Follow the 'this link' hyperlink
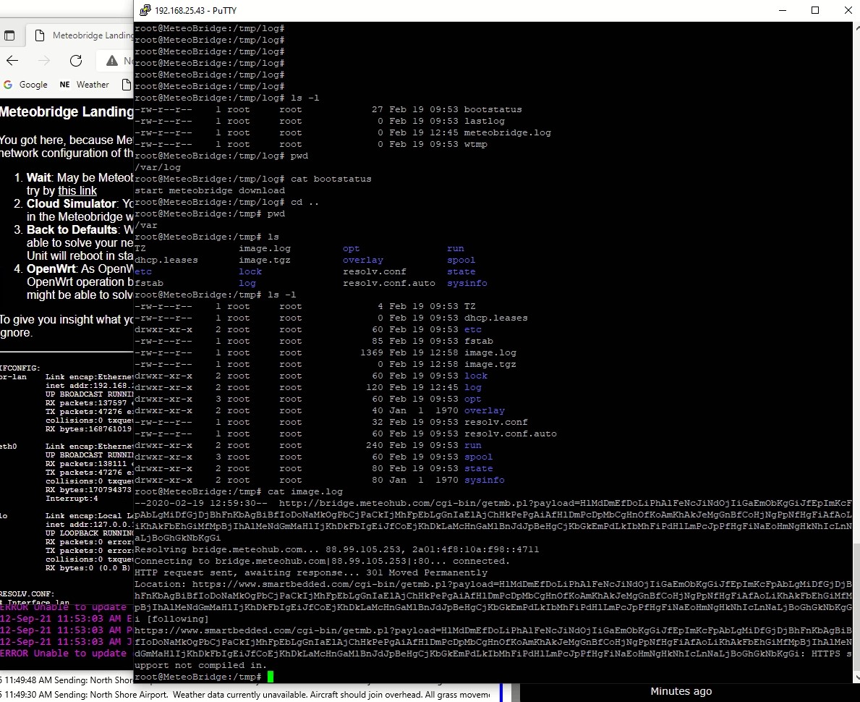 [77, 191]
